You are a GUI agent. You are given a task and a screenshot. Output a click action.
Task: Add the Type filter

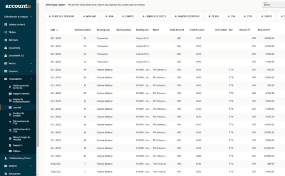coord(248,16)
